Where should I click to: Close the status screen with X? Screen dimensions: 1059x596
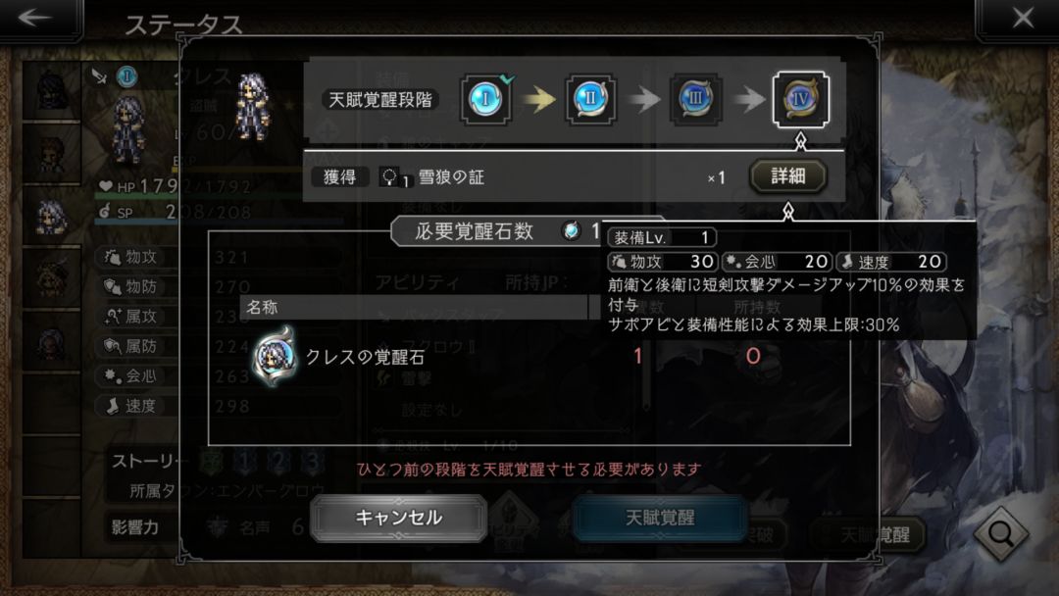(1023, 19)
